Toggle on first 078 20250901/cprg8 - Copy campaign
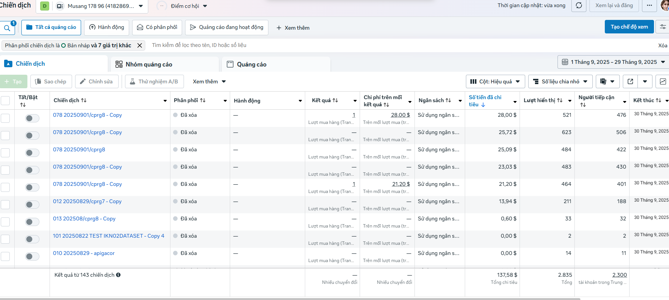Image resolution: width=669 pixels, height=300 pixels. [32, 119]
